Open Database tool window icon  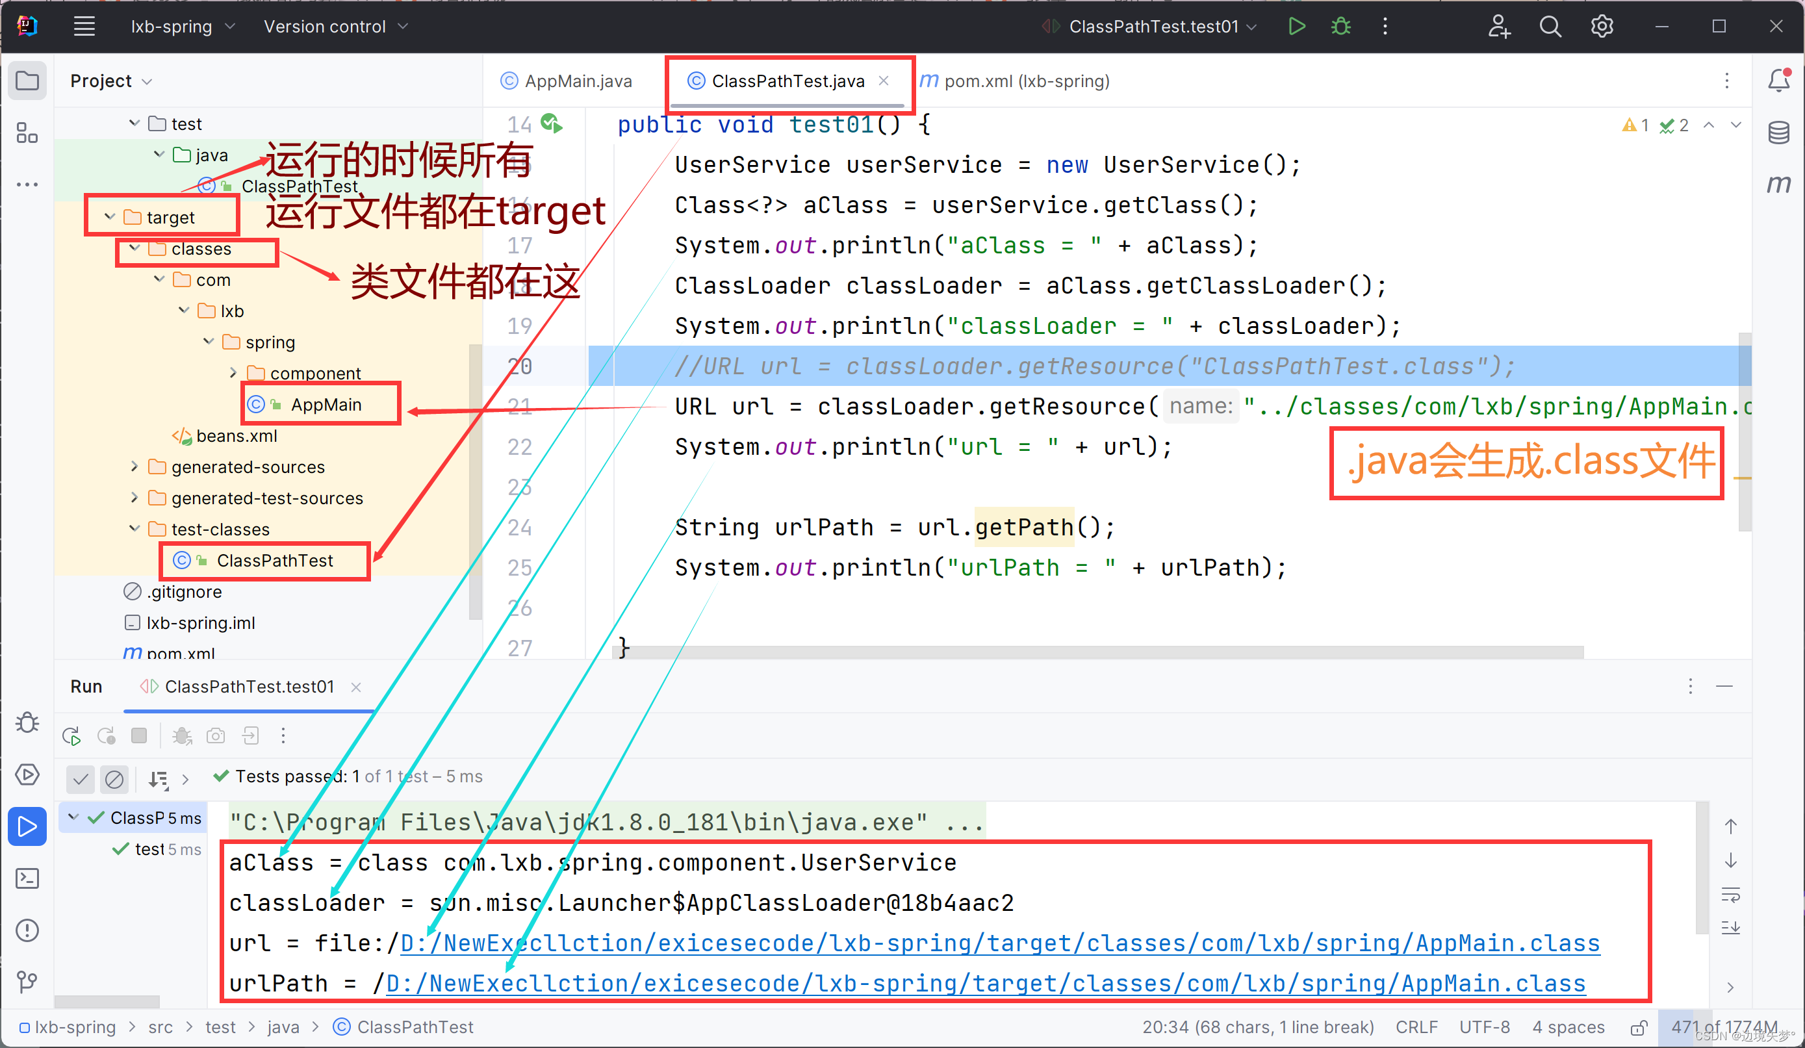click(1779, 133)
